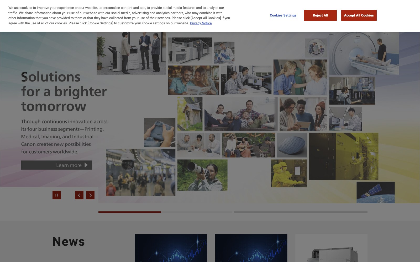Click the silicon wafer image

pyautogui.click(x=292, y=145)
